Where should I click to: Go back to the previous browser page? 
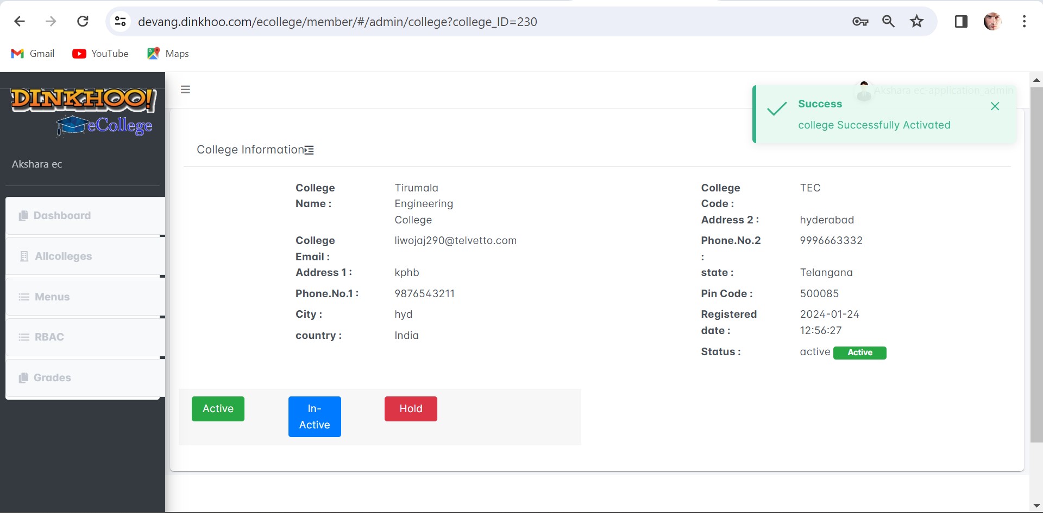click(20, 21)
